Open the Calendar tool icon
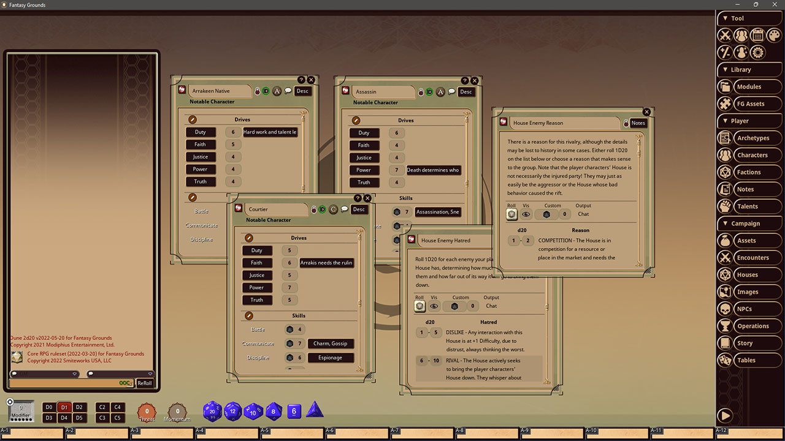This screenshot has height=441, width=785. pyautogui.click(x=757, y=35)
